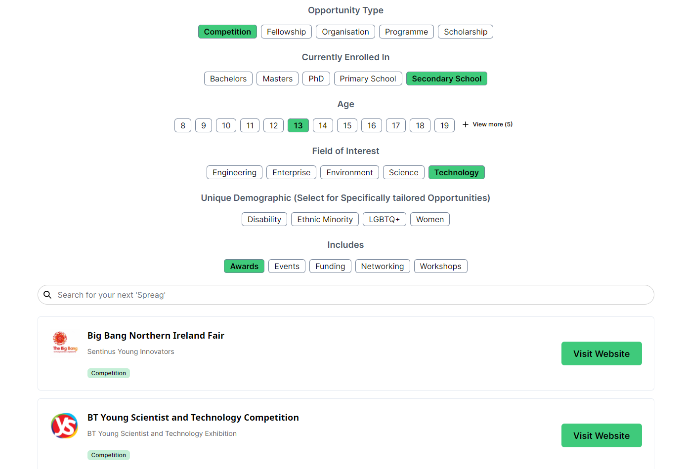Select age 14 filter

[323, 125]
